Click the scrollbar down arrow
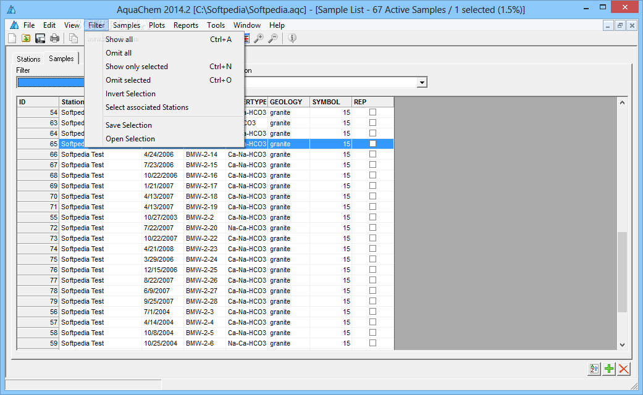This screenshot has height=395, width=643. [x=622, y=345]
